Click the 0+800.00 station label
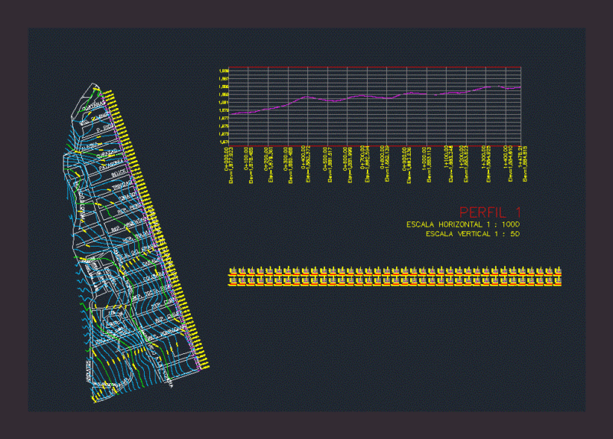Image resolution: width=613 pixels, height=439 pixels. point(382,158)
